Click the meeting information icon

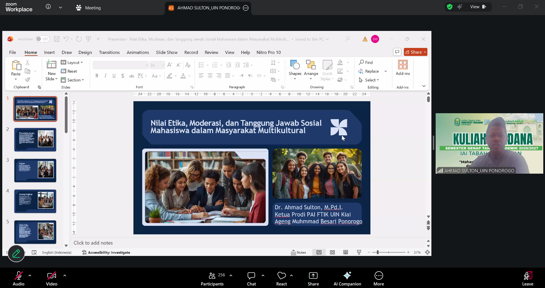click(x=48, y=7)
